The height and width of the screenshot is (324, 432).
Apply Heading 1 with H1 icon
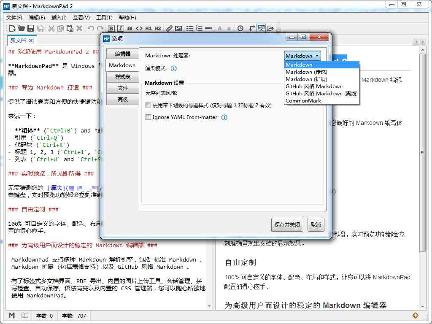point(148,28)
